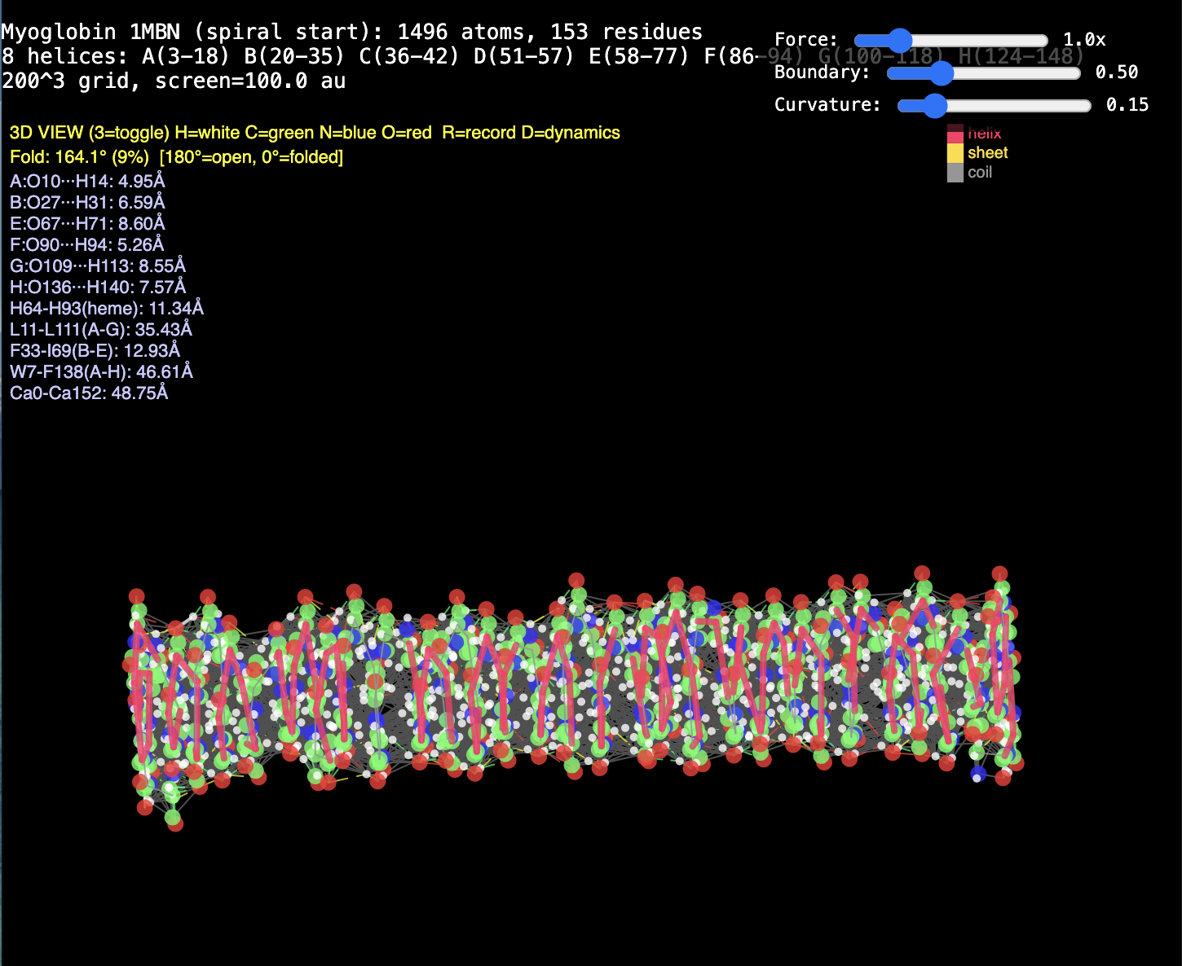Click the Curvature slider handle

pyautogui.click(x=934, y=106)
